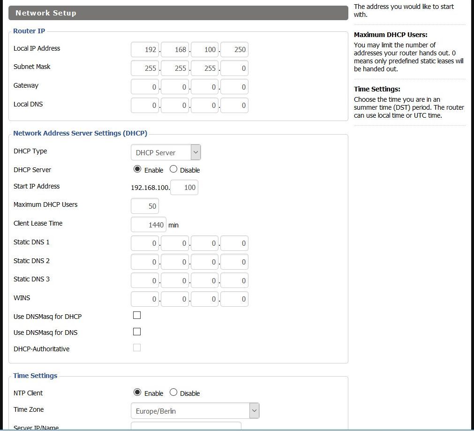
Task: Click Static DNS 3 last octet field
Action: (234, 280)
